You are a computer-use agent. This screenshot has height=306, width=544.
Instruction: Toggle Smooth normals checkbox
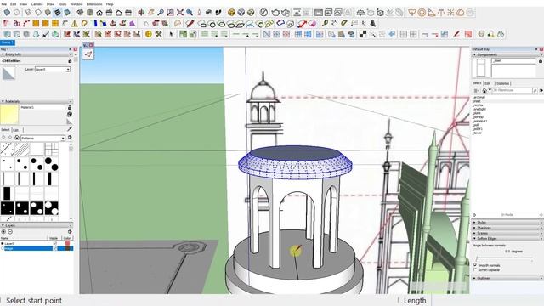(476, 265)
